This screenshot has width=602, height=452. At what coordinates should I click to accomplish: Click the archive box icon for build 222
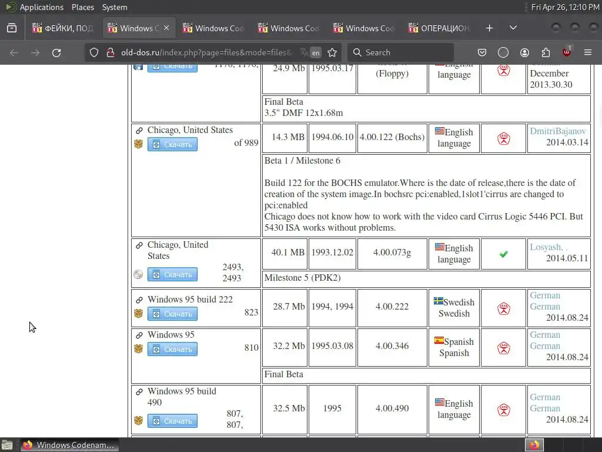tap(138, 314)
